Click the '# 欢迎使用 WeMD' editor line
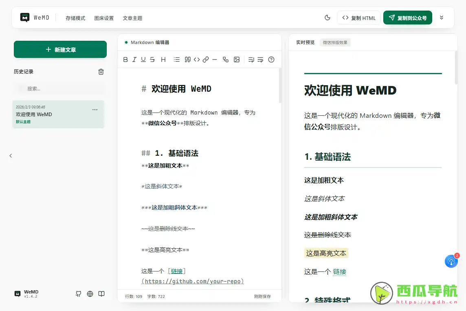Viewport: 466px width, 311px height. click(176, 89)
